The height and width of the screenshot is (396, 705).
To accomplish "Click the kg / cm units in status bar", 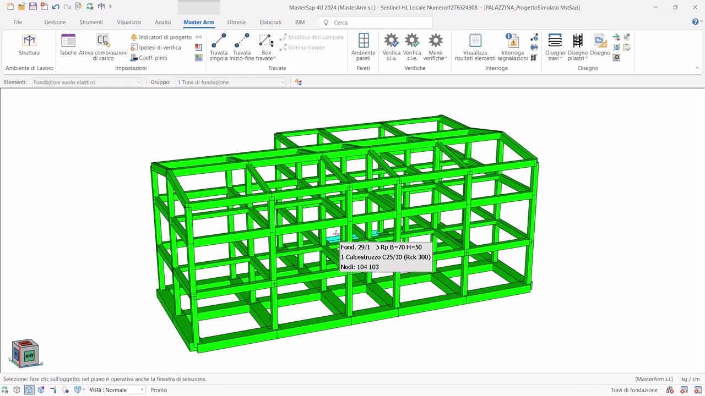I will pyautogui.click(x=691, y=379).
